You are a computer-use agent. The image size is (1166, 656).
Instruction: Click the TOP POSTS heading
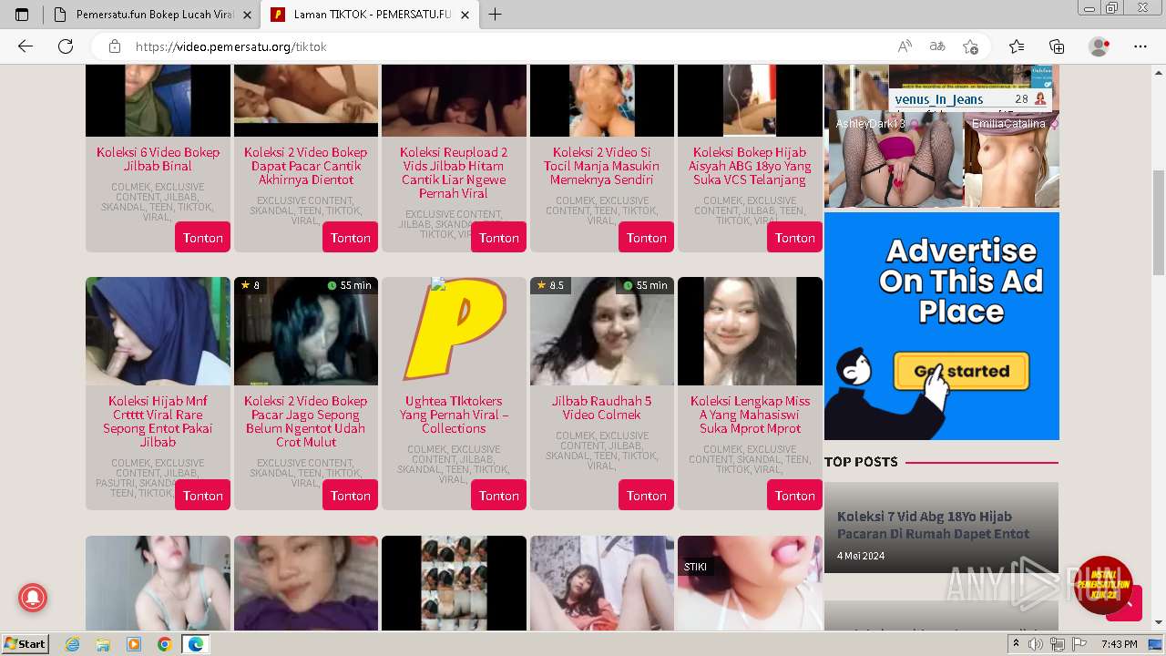[x=861, y=462]
